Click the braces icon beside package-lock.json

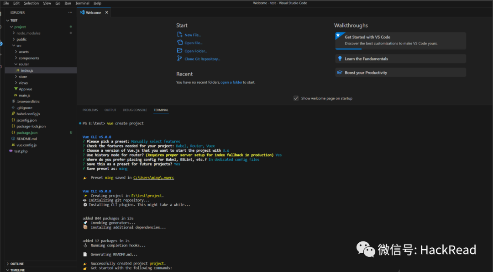[13, 126]
